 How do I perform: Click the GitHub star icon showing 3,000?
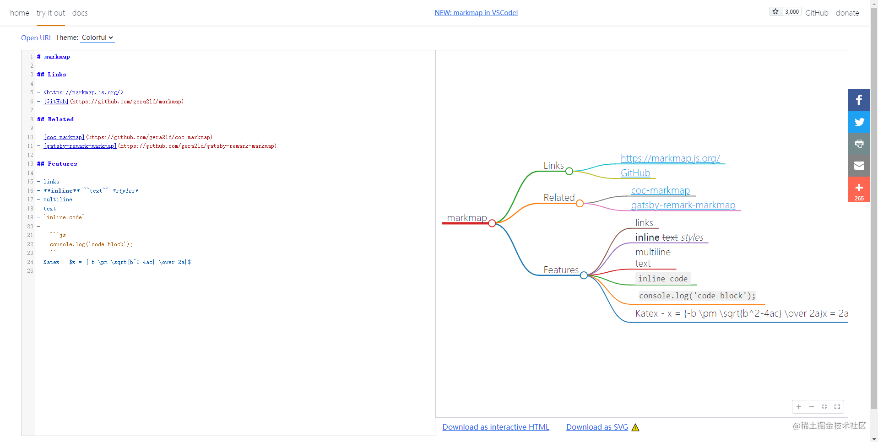click(x=775, y=11)
